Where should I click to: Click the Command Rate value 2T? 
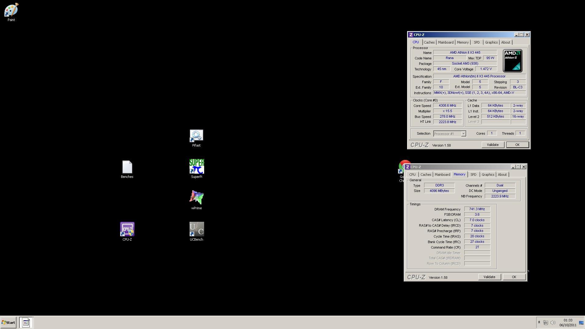coord(477,247)
